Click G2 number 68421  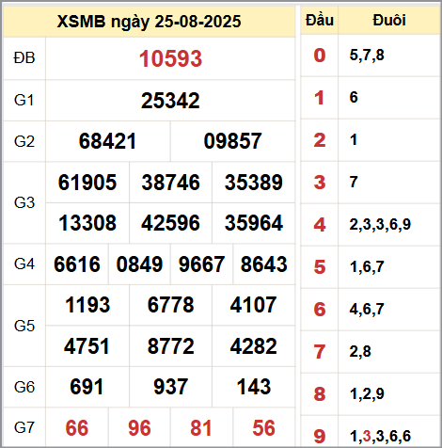(107, 141)
